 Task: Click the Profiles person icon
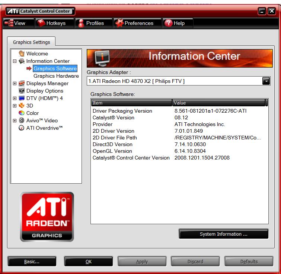pos(81,23)
